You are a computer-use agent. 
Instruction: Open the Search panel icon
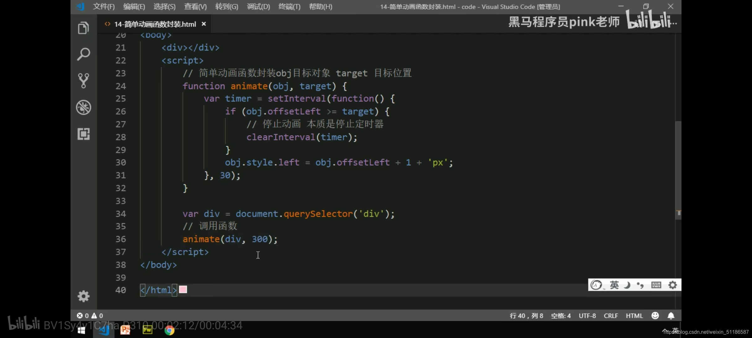pos(83,54)
